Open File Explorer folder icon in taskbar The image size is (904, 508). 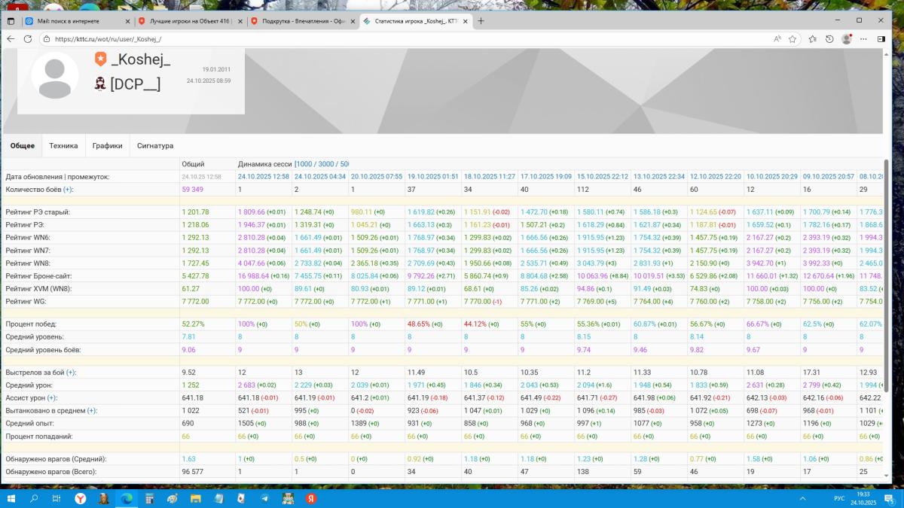click(195, 498)
